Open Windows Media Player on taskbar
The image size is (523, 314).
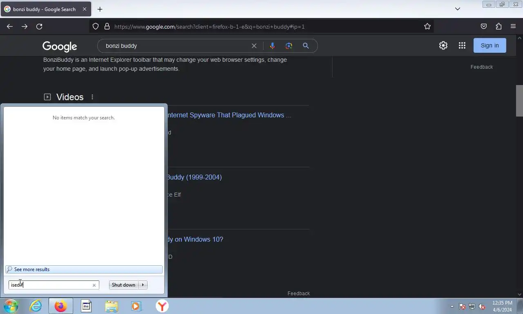click(x=136, y=306)
